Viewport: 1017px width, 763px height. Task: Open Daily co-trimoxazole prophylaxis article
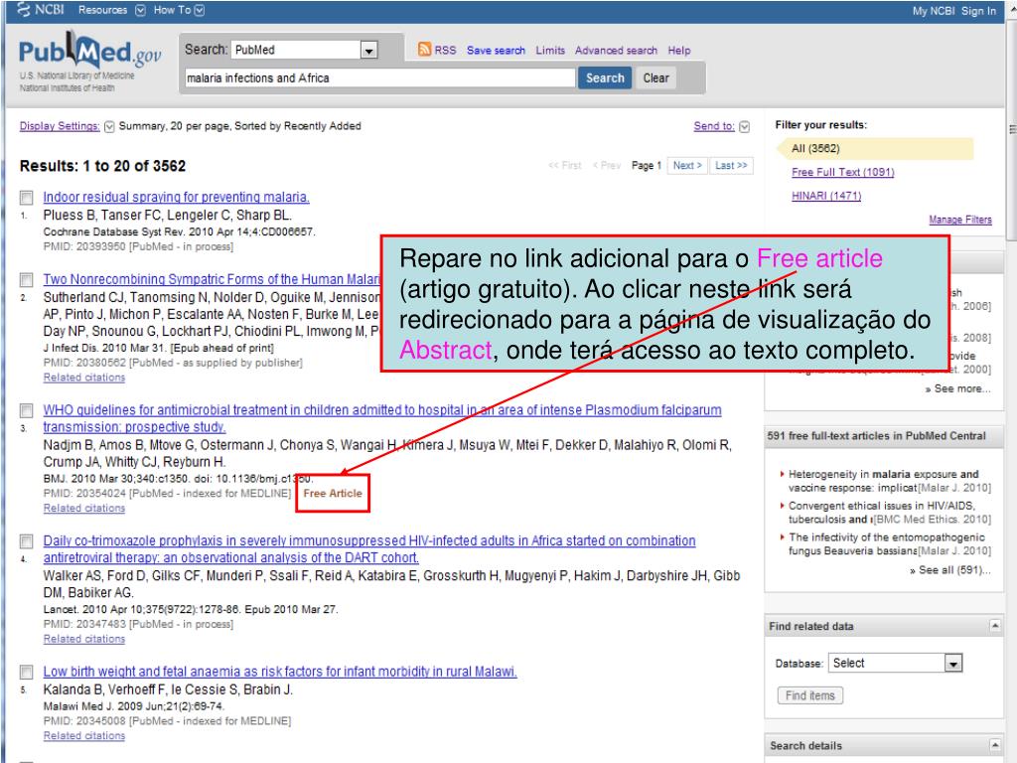point(369,548)
